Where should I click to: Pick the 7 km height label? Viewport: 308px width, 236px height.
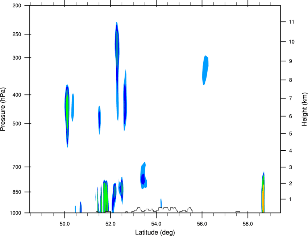(291, 98)
